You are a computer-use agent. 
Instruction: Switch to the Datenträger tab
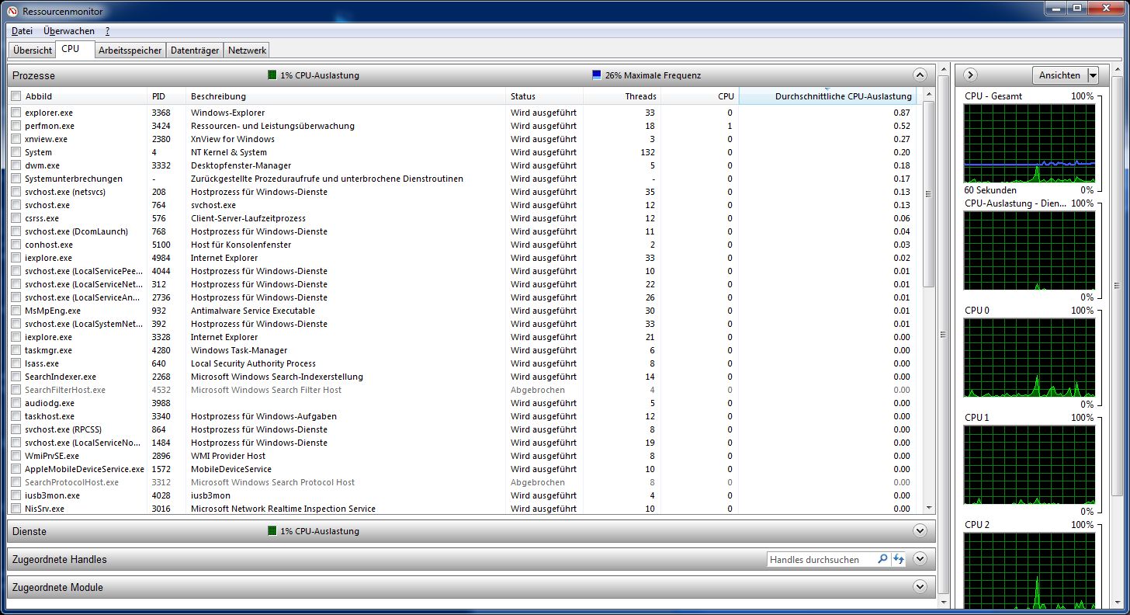click(195, 50)
